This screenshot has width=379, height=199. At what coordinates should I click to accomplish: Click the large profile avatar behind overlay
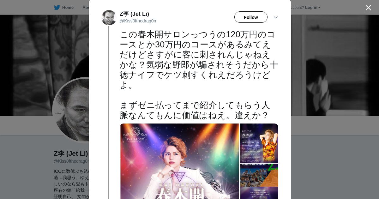tap(71, 110)
